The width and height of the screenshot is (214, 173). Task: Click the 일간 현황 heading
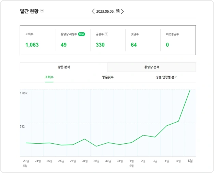click(x=29, y=11)
